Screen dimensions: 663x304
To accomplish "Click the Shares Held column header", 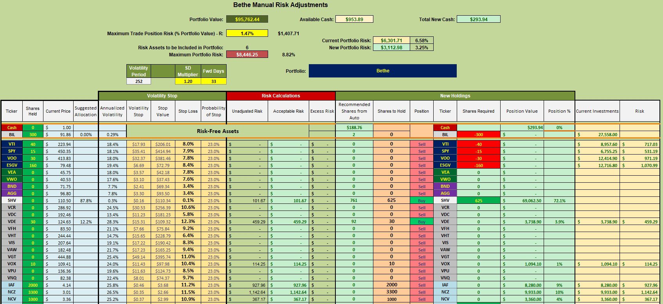I will [x=32, y=111].
